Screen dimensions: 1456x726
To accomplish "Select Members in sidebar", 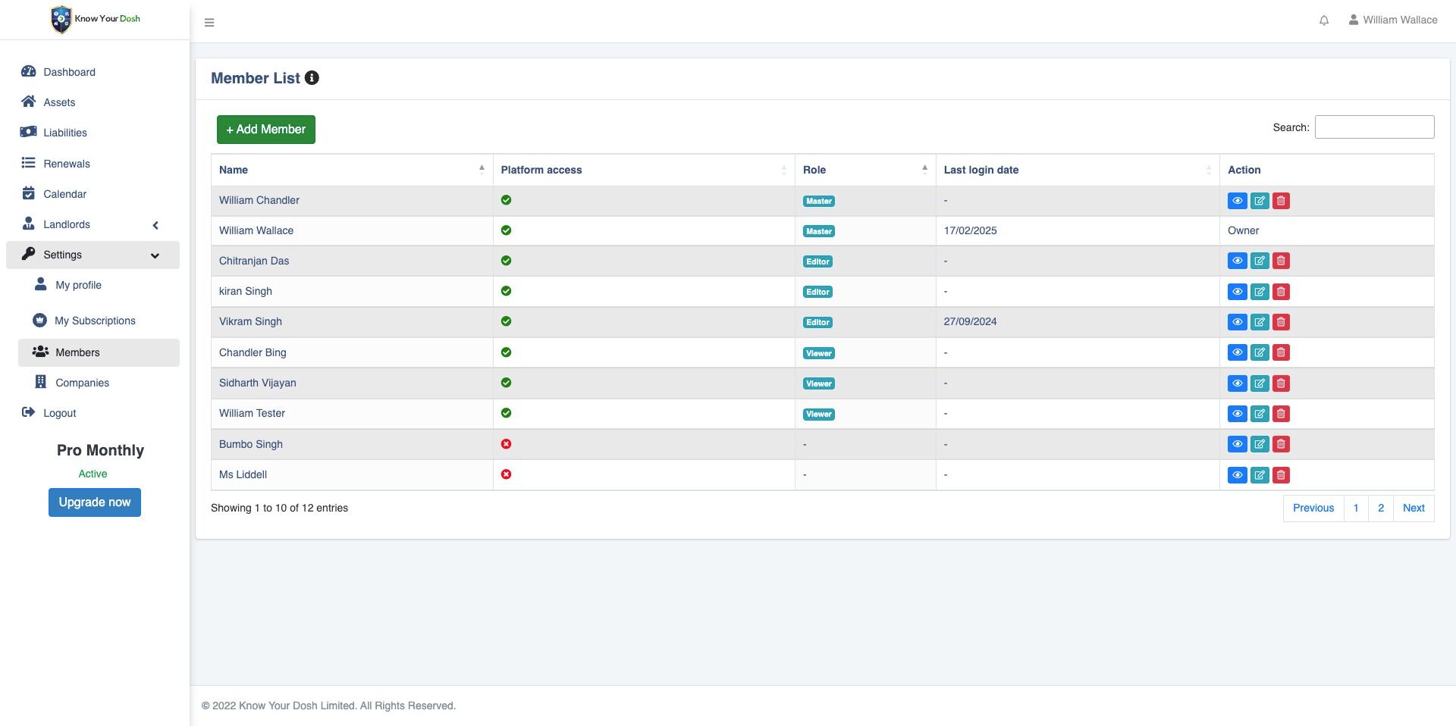I will pos(99,352).
